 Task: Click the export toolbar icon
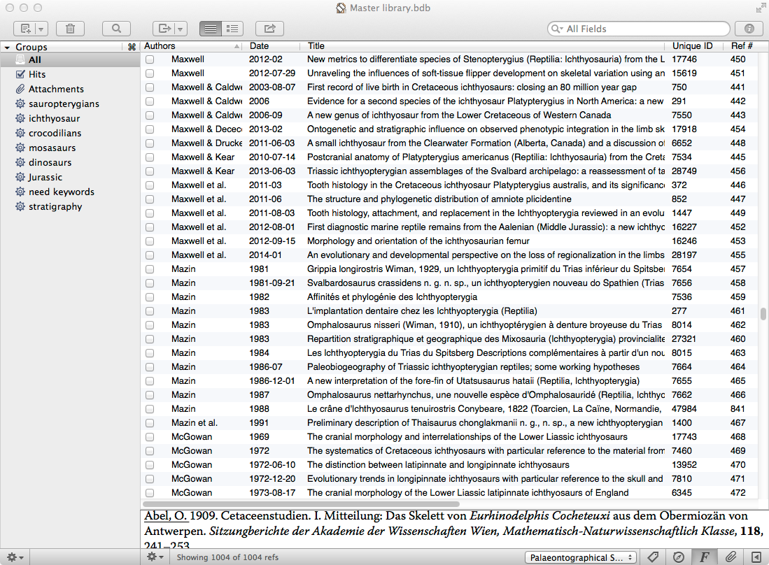click(164, 29)
